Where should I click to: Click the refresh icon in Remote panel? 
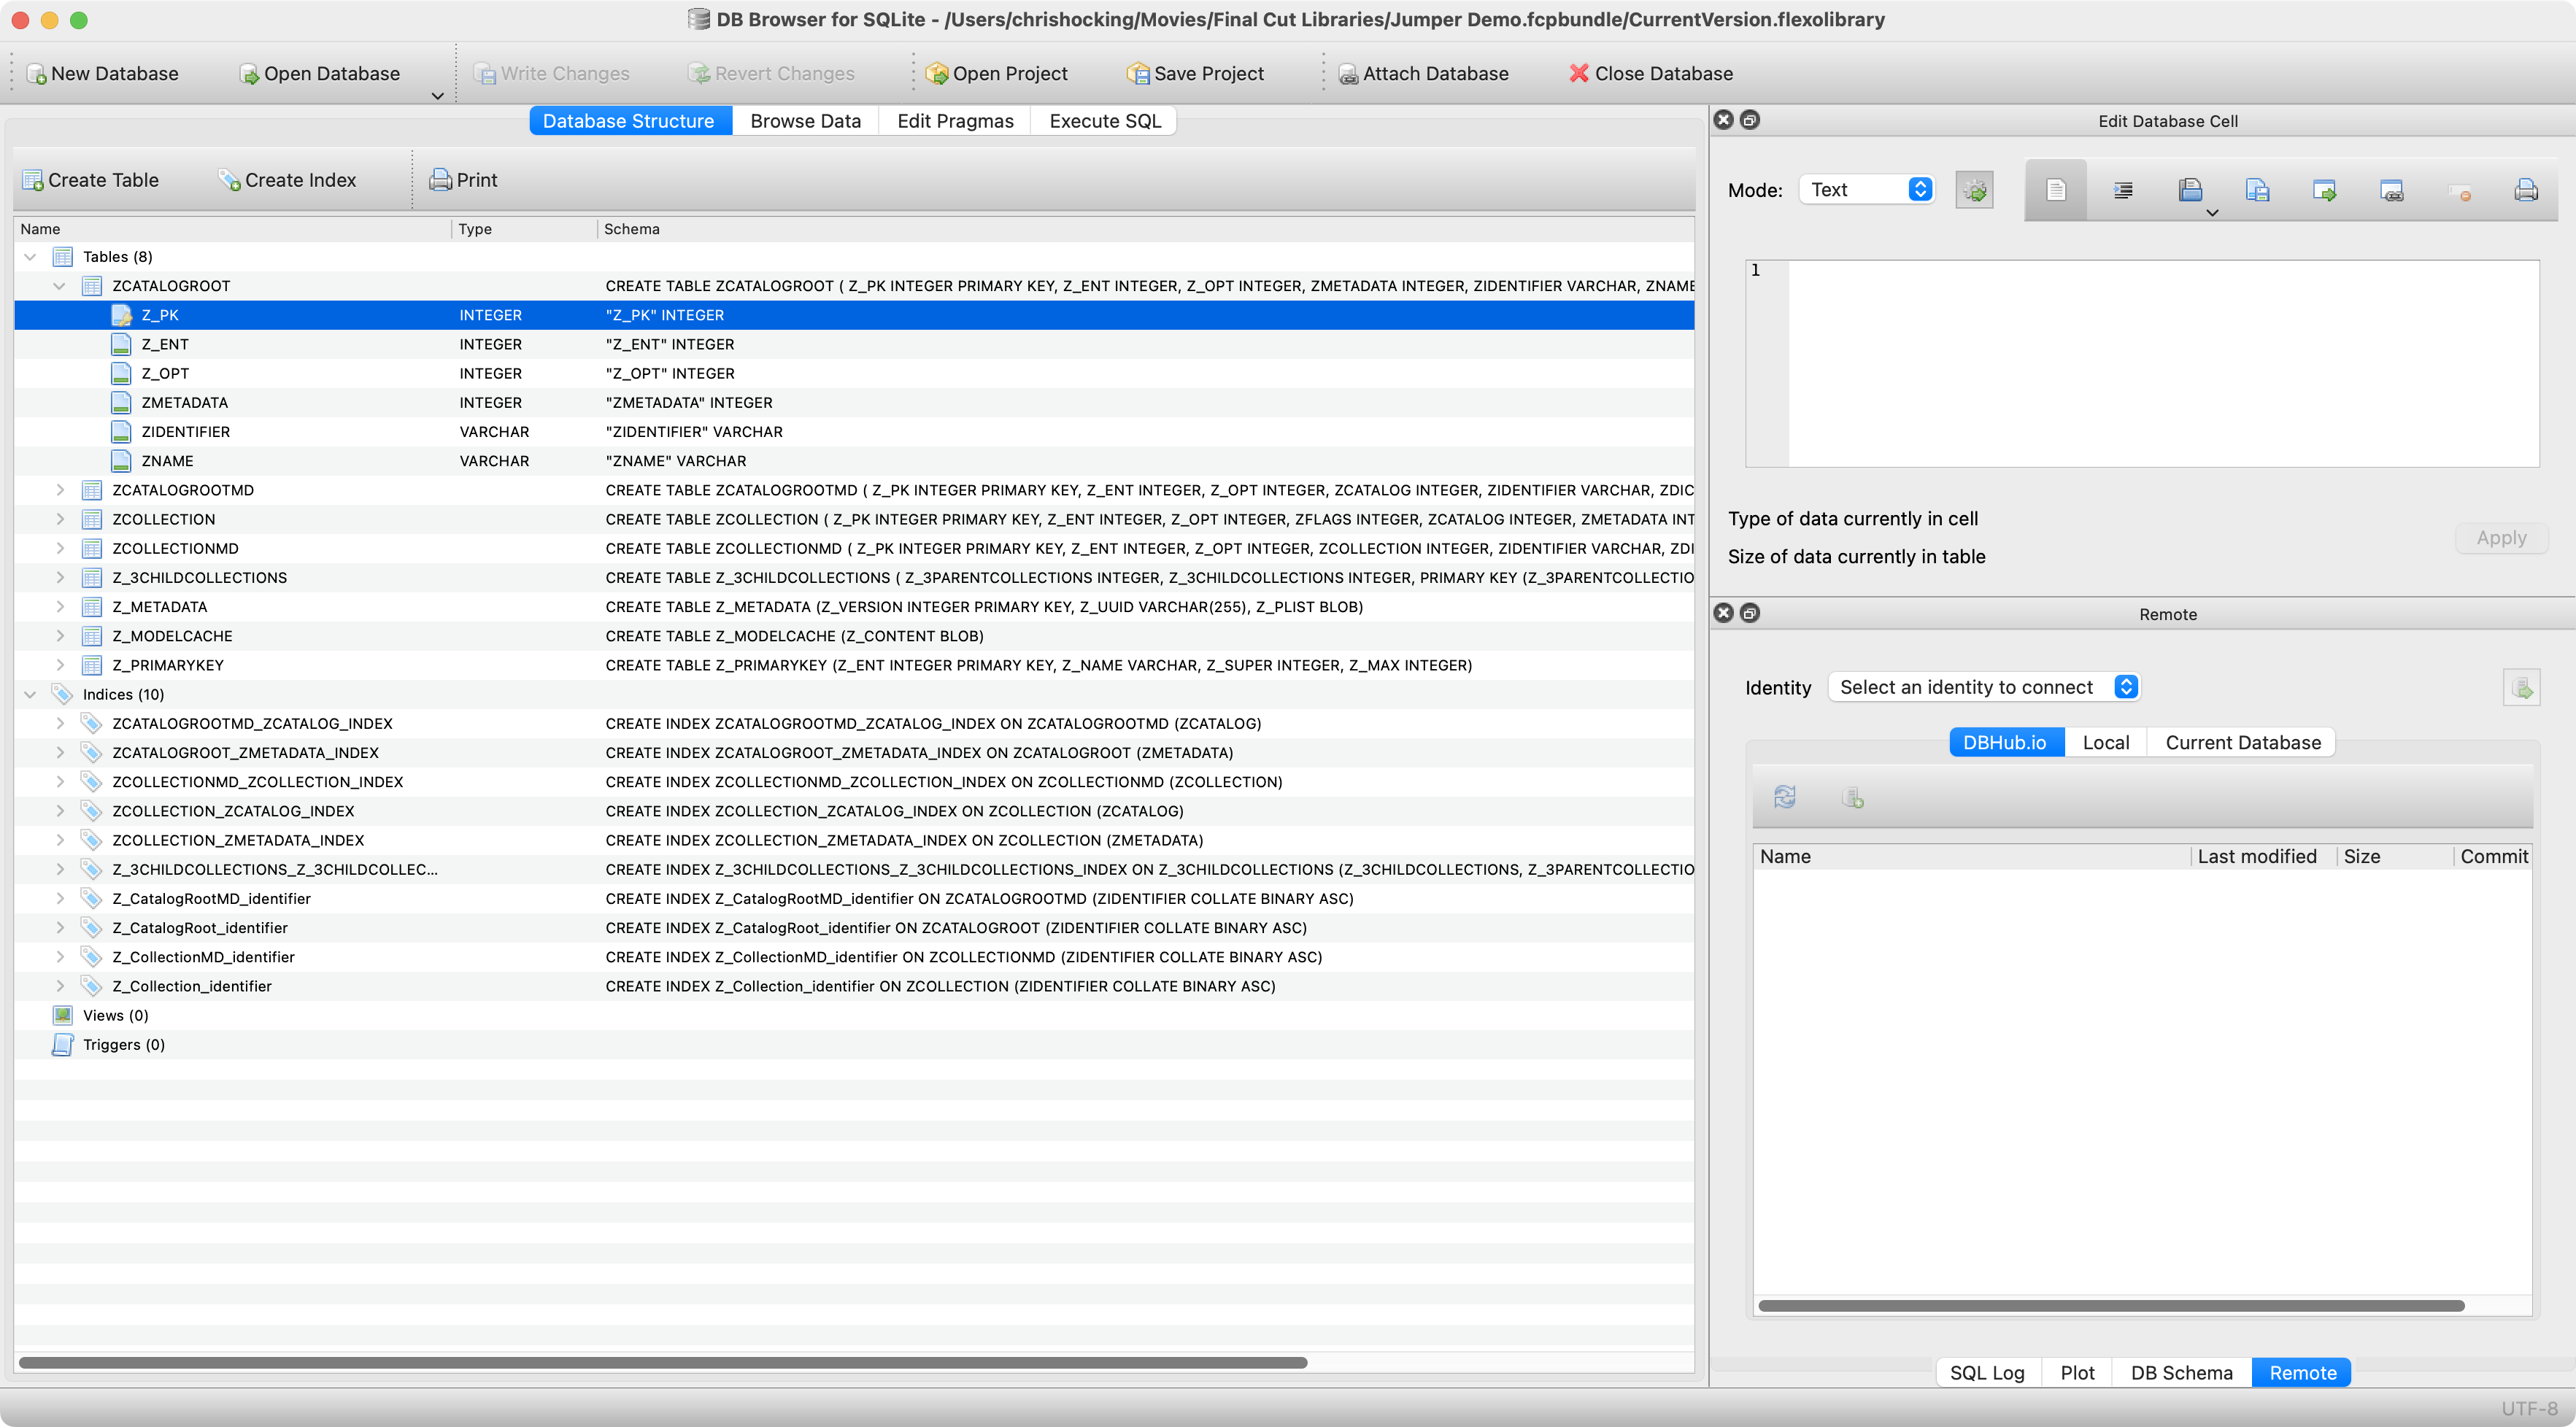tap(1784, 797)
